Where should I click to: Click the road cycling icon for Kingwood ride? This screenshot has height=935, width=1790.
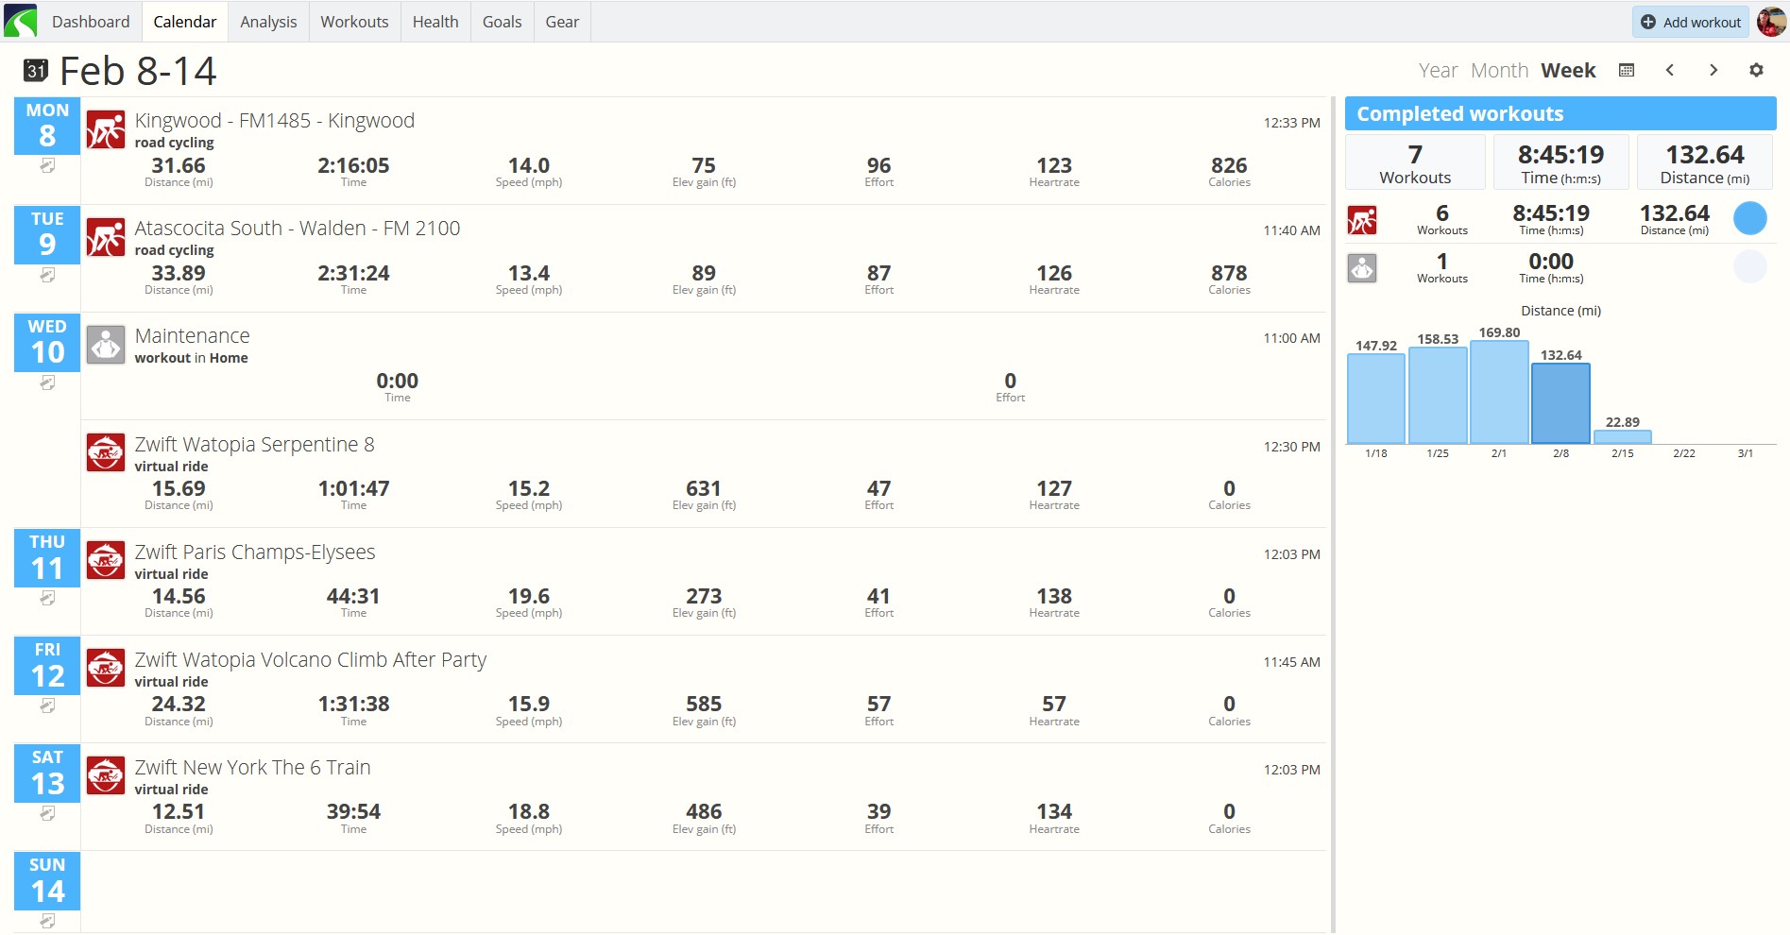tap(106, 130)
